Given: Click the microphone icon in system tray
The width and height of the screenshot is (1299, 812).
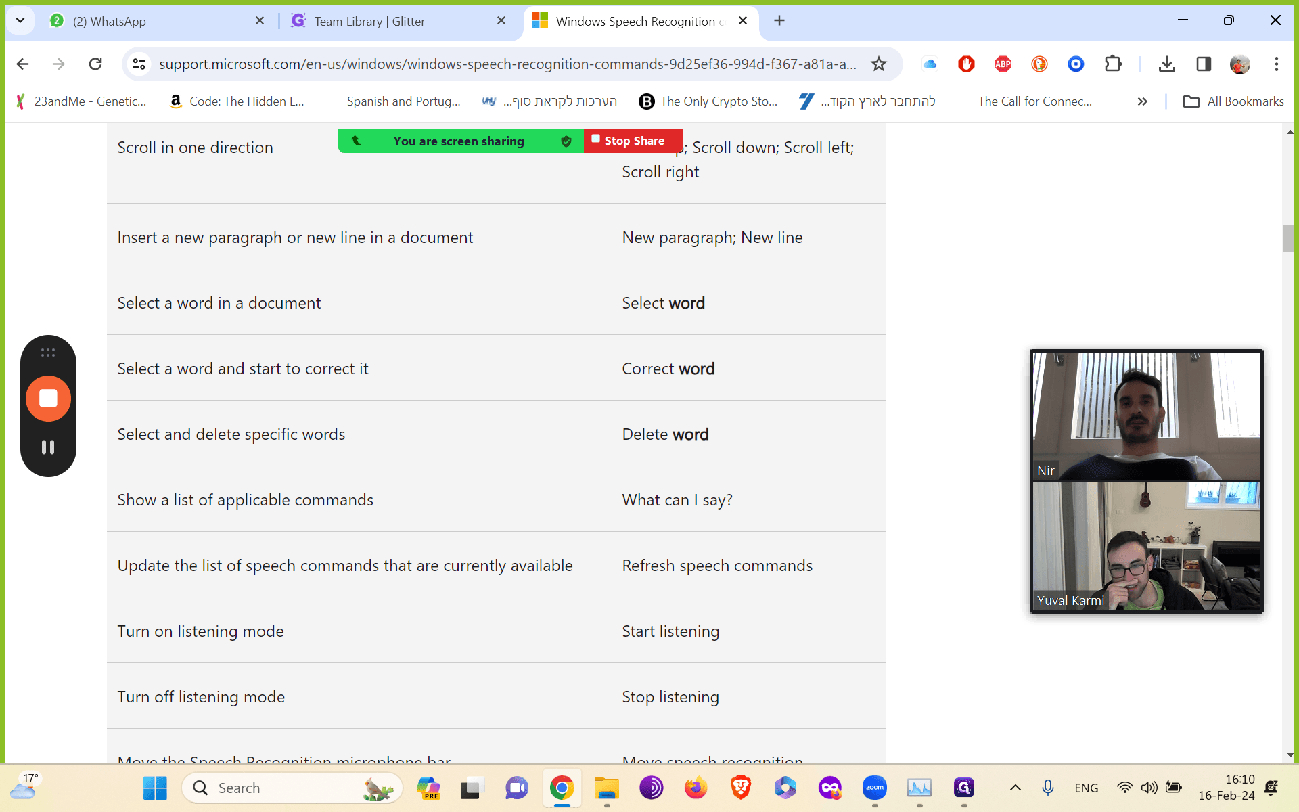Looking at the screenshot, I should [x=1047, y=788].
